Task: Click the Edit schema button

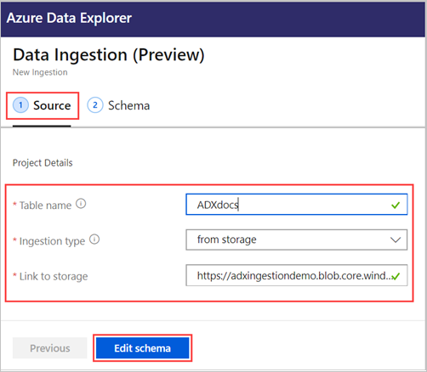Action: click(x=143, y=348)
